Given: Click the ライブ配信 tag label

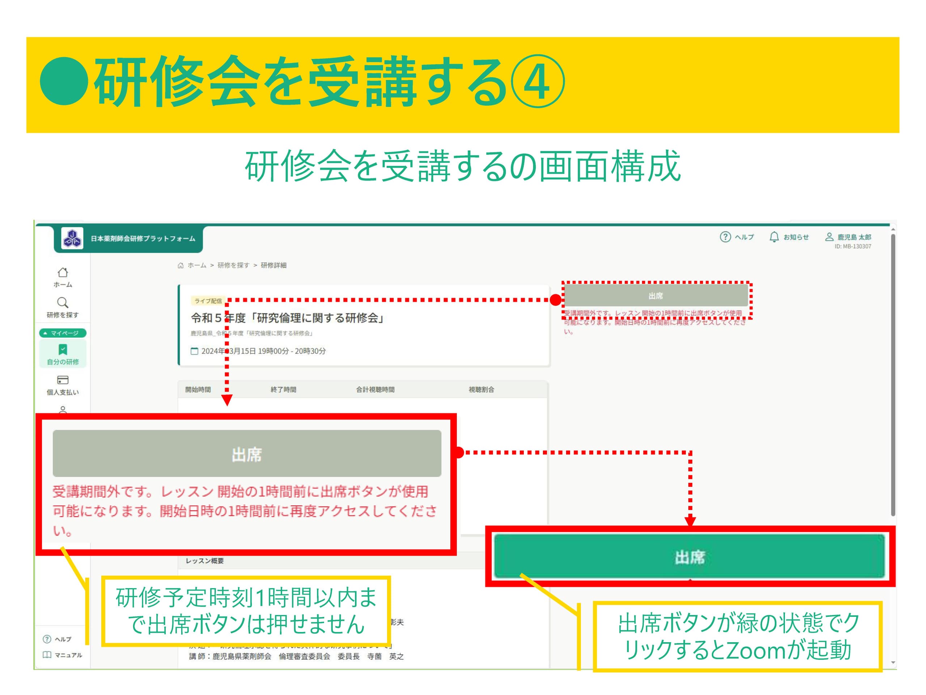Looking at the screenshot, I should (208, 301).
